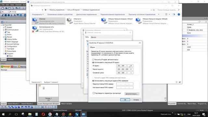208x117 pixels.
Task: Check 'Подтвердить параметры при выходе' checkbox
Action: (94, 93)
